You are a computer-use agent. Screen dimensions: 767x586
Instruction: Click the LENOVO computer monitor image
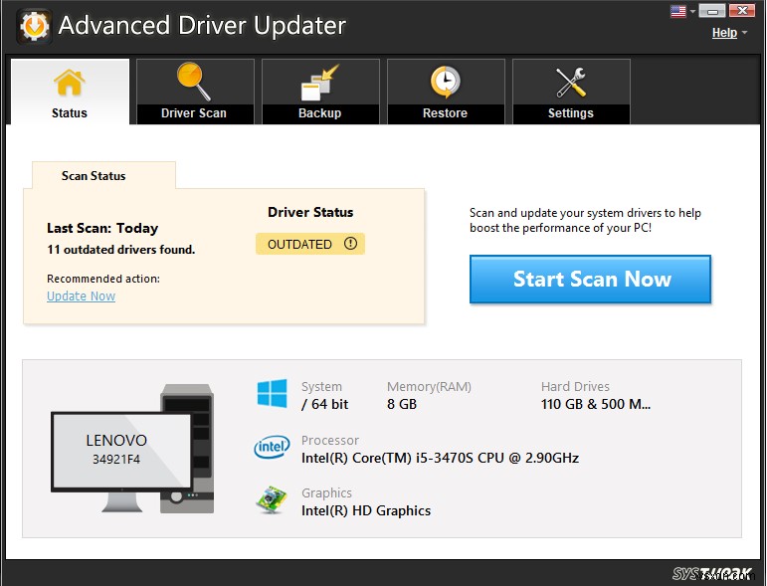click(x=121, y=451)
